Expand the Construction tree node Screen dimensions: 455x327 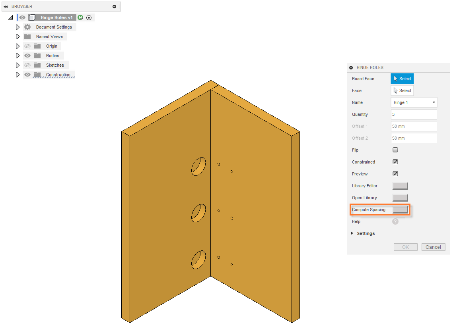click(17, 75)
